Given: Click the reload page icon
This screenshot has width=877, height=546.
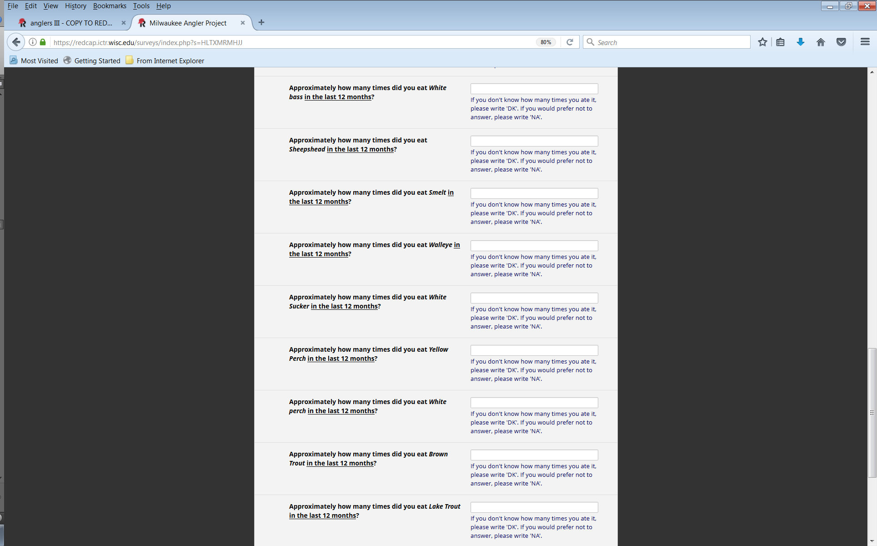Looking at the screenshot, I should pos(570,42).
